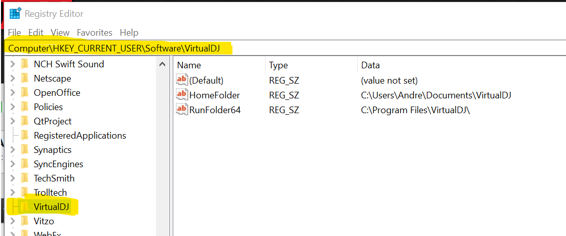Image resolution: width=566 pixels, height=236 pixels.
Task: Select the VirtualDJ key label
Action: 52,206
